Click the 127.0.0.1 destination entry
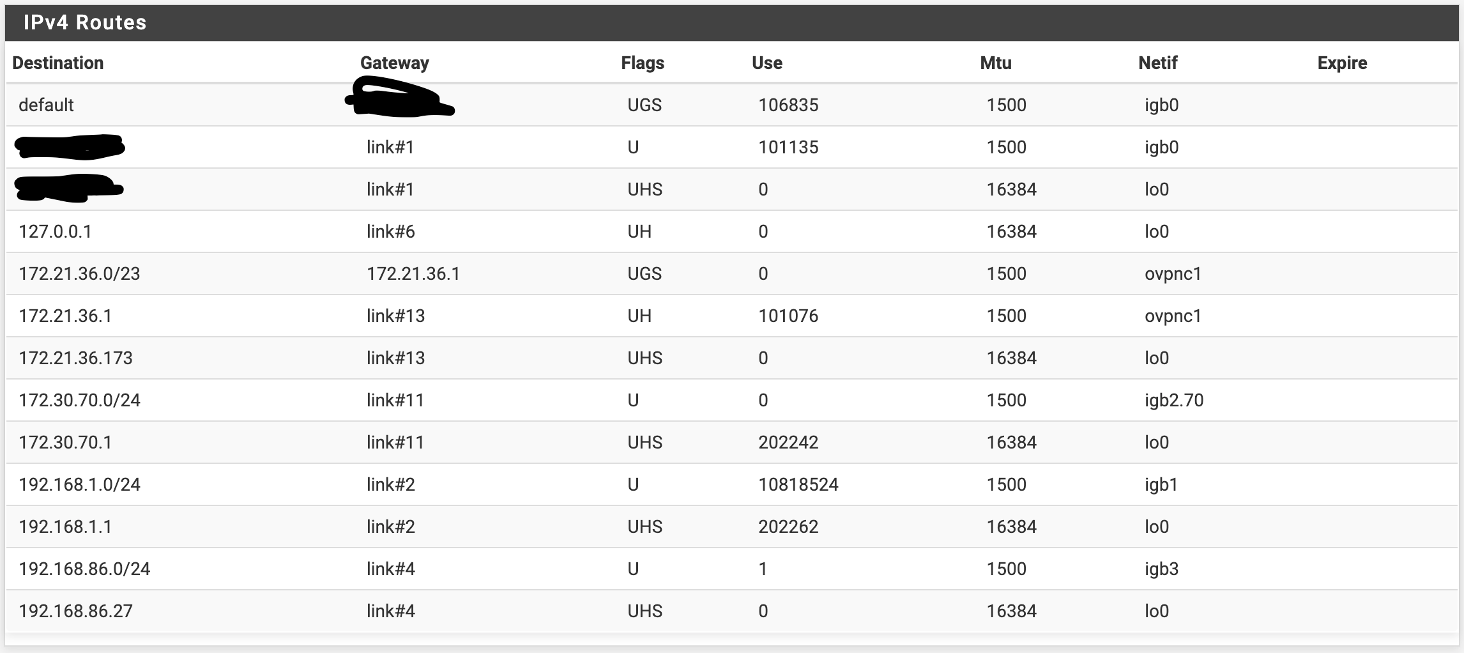The image size is (1464, 653). [55, 231]
